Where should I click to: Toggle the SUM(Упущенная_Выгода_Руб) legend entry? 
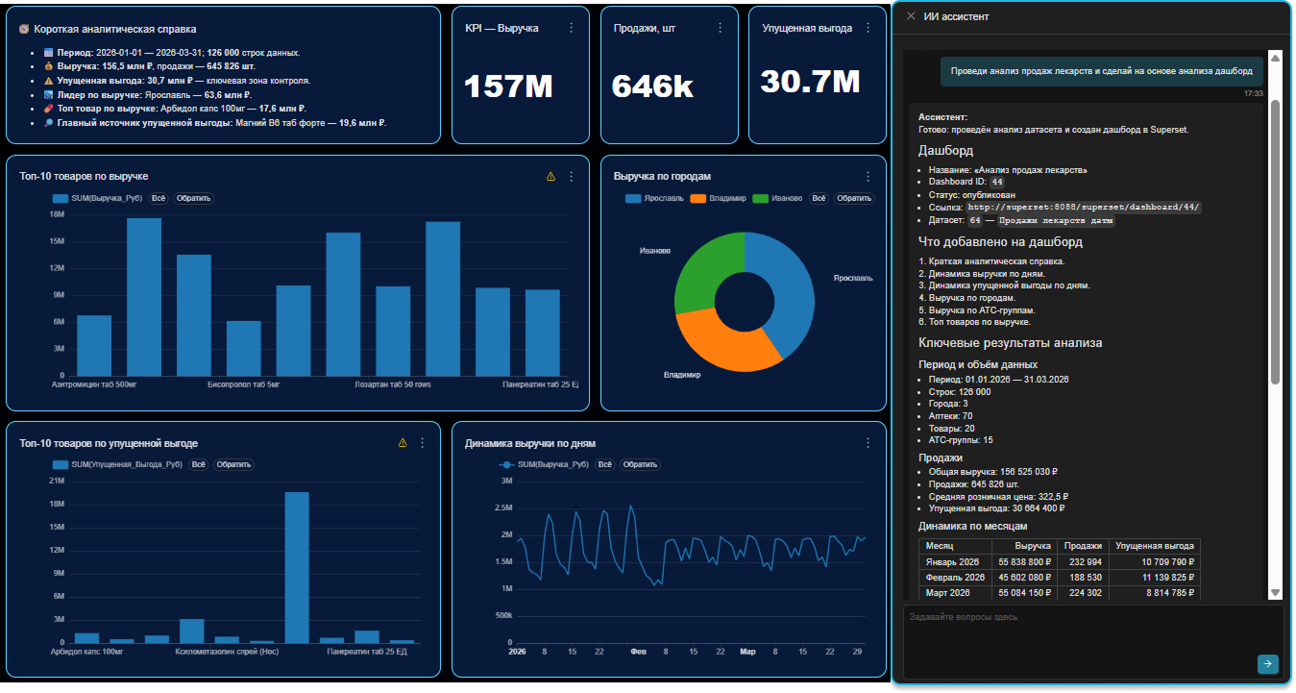click(x=117, y=464)
